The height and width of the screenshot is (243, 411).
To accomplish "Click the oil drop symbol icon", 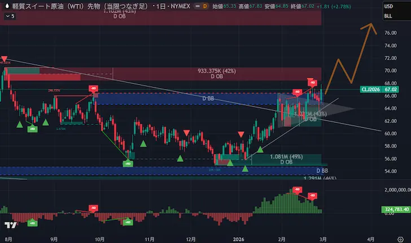I will click(7, 6).
